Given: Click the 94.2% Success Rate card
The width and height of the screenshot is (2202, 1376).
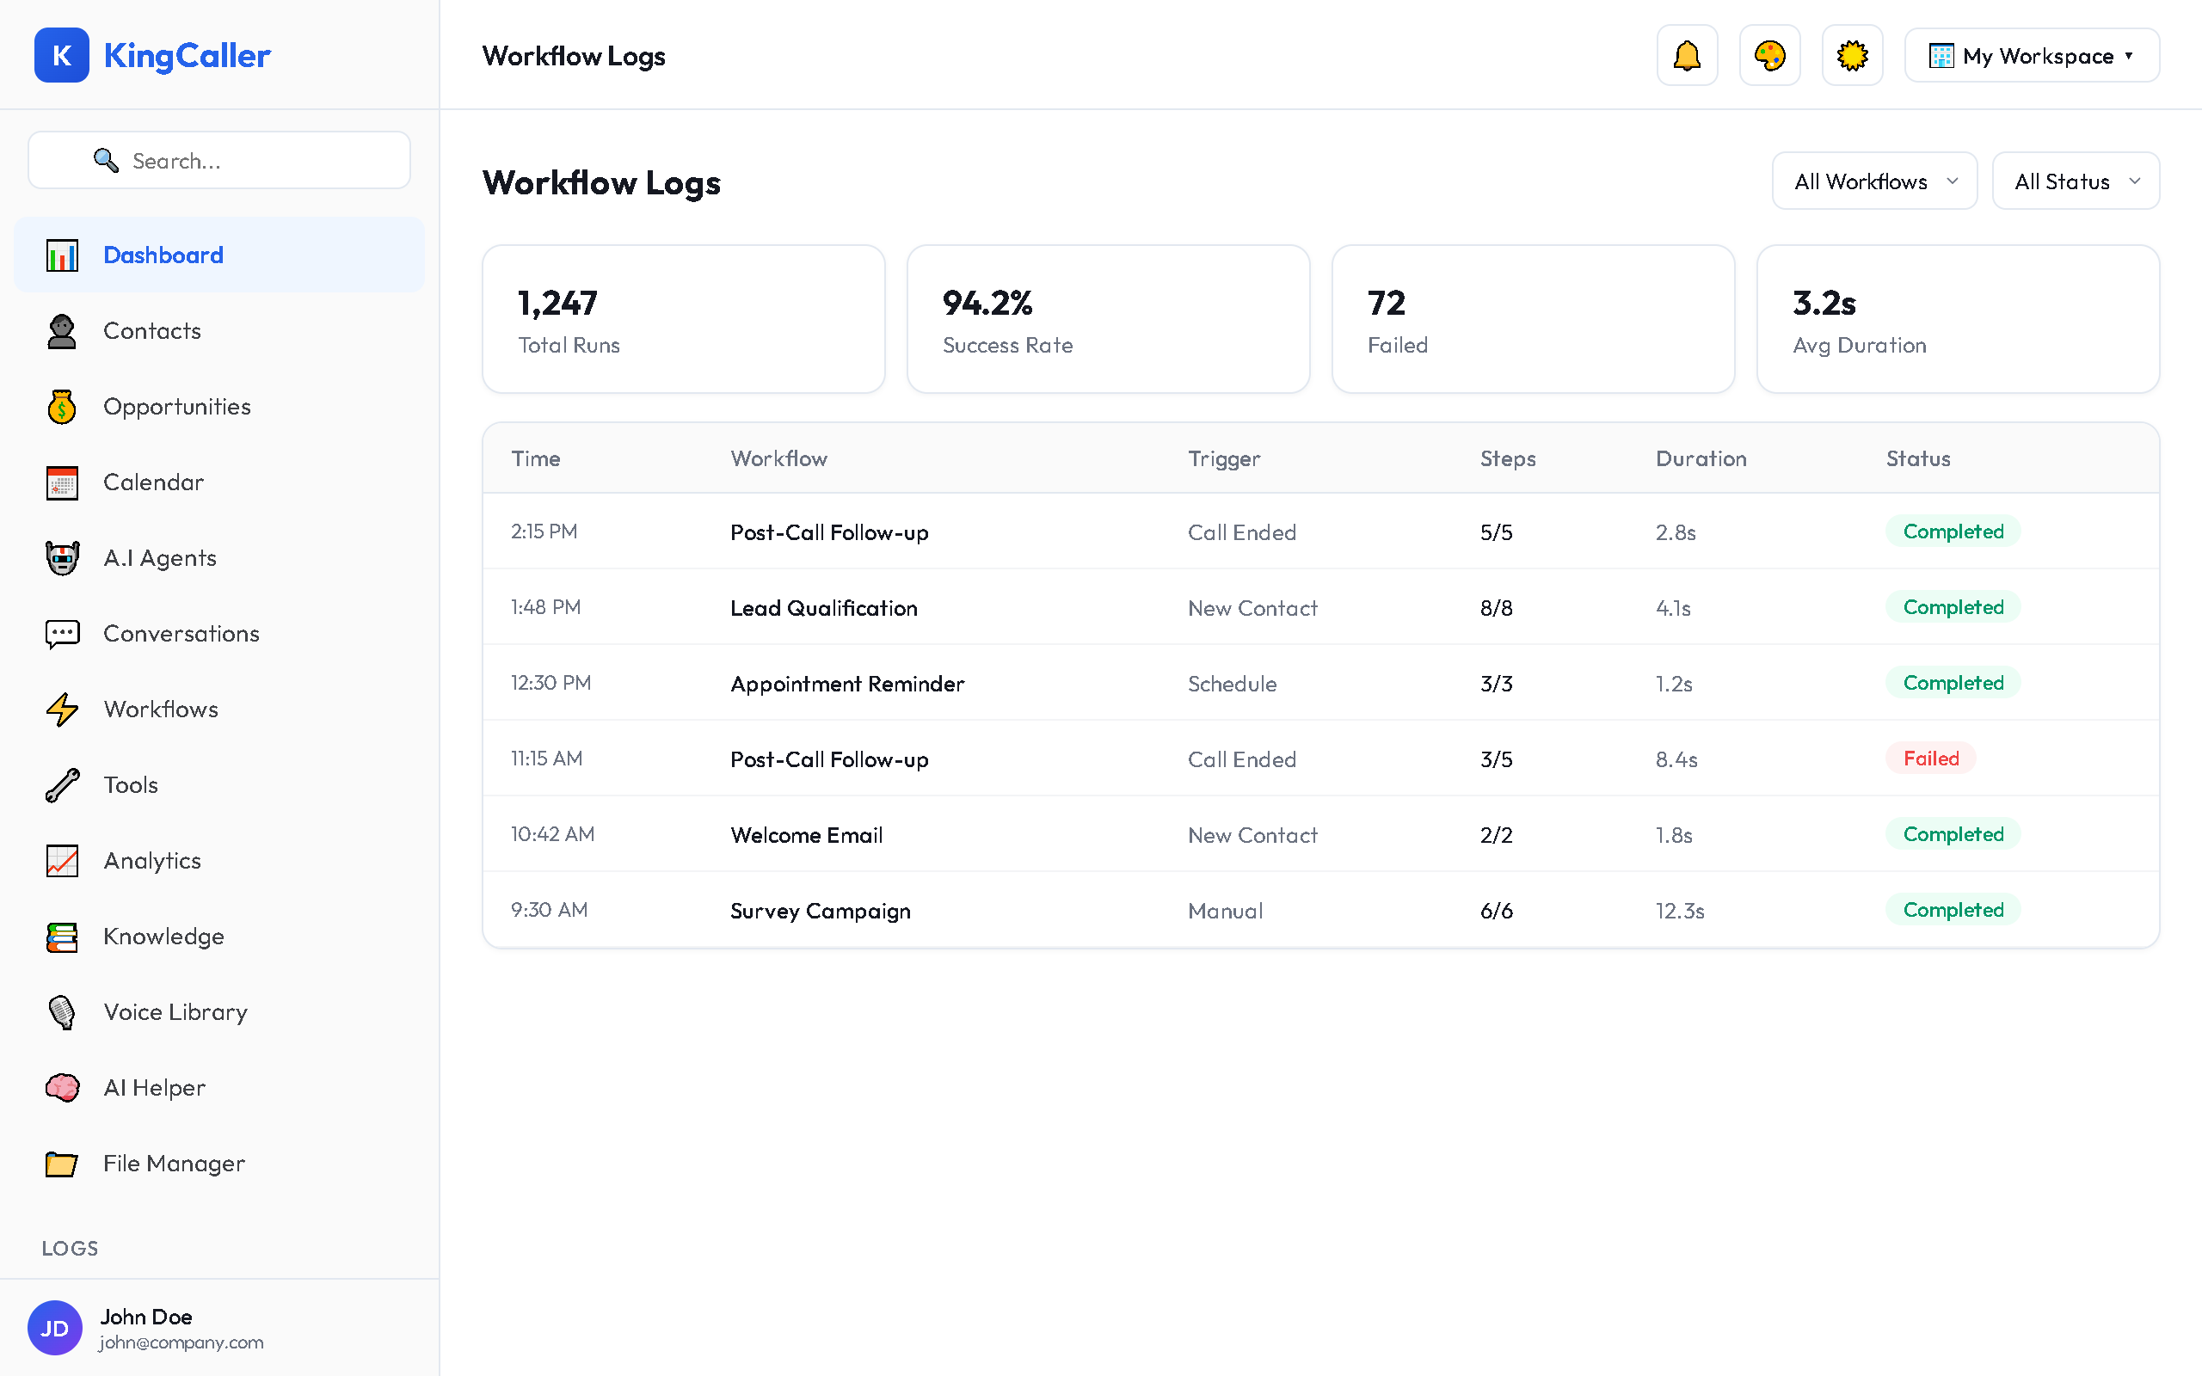Looking at the screenshot, I should (1107, 318).
